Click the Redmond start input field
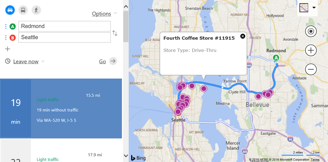 (65, 26)
